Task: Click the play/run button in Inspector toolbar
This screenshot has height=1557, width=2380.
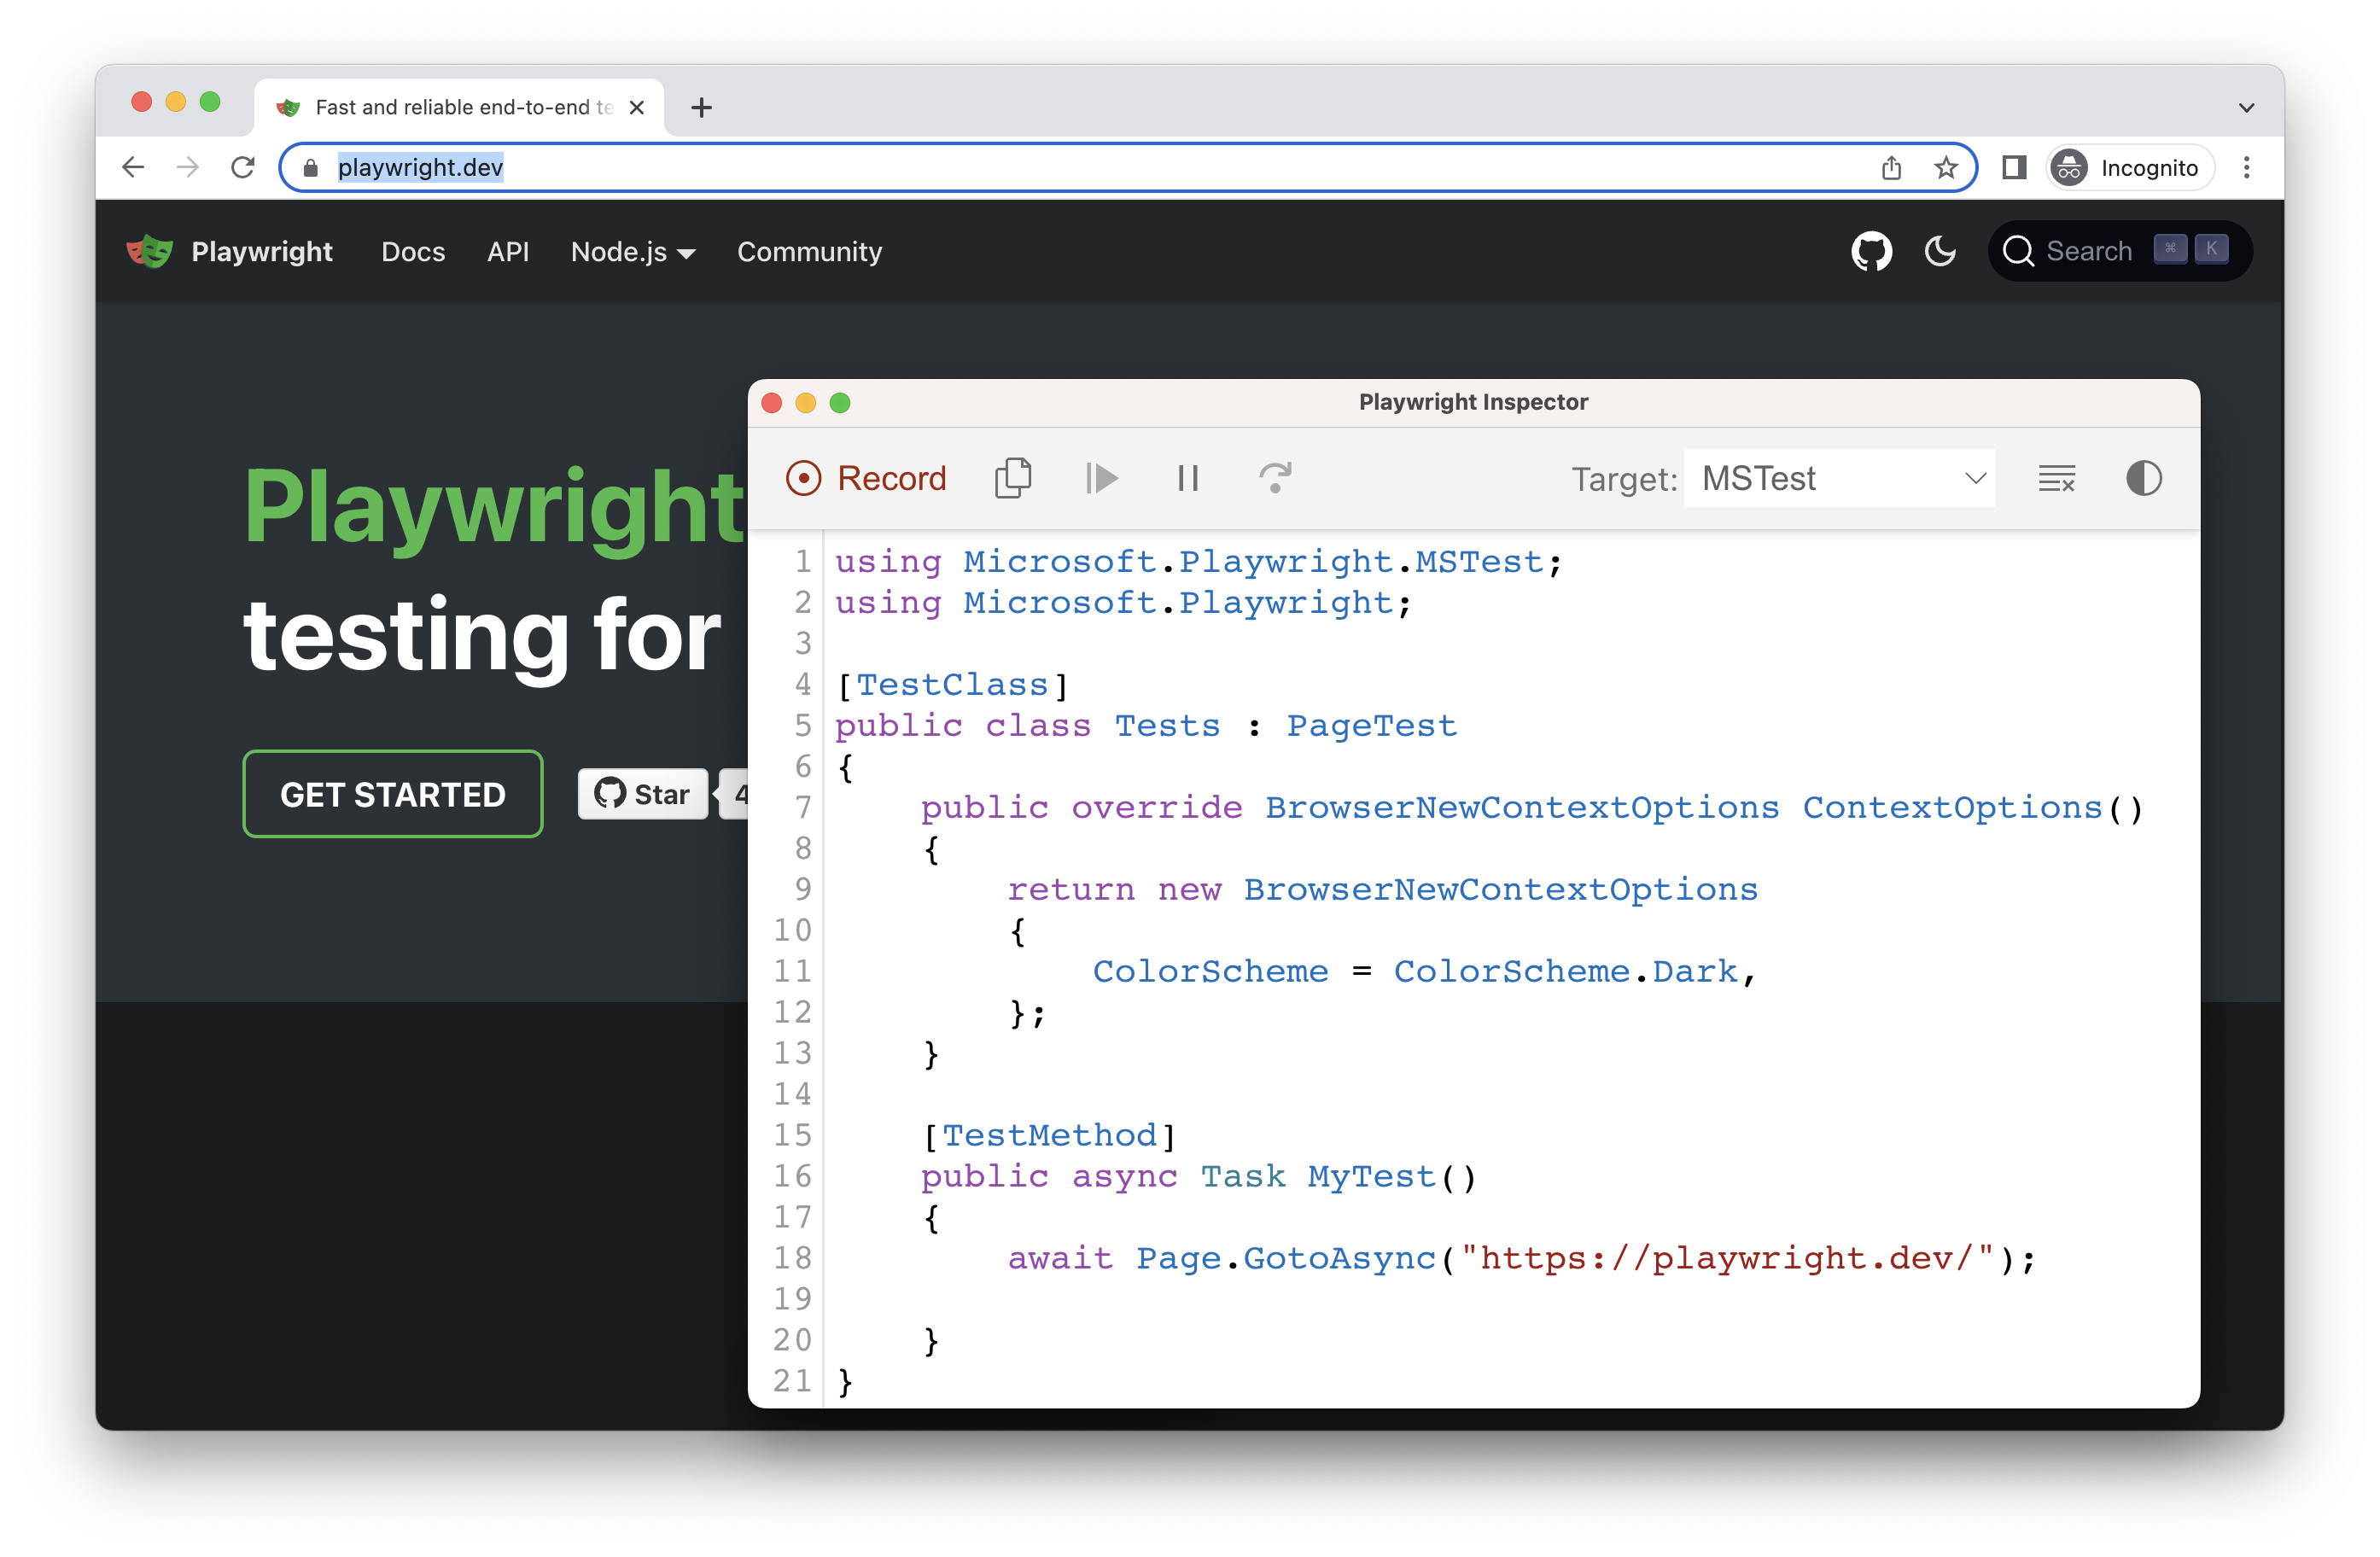Action: tap(1103, 478)
